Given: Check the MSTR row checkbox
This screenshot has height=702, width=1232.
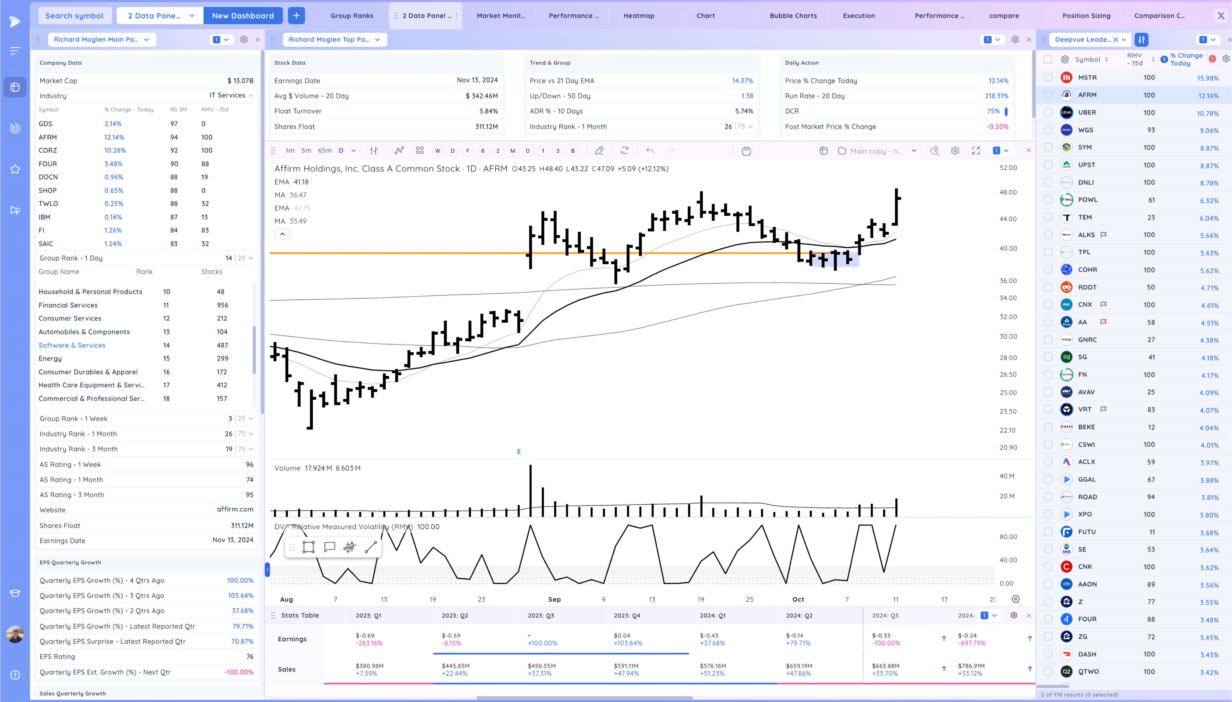Looking at the screenshot, I should click(x=1048, y=77).
